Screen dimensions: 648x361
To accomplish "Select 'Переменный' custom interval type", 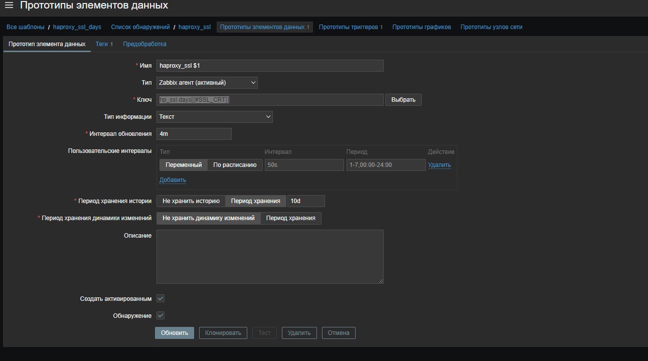I will (184, 165).
